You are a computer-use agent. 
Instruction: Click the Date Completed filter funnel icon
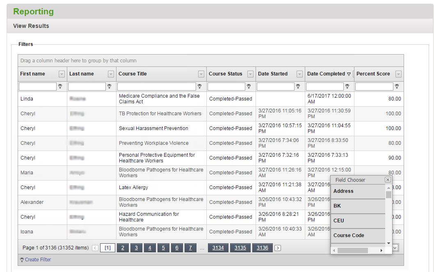(347, 87)
